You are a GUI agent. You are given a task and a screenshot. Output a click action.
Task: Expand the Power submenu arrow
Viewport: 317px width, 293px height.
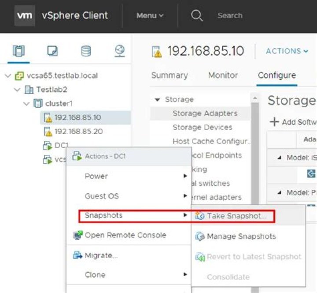click(x=185, y=176)
